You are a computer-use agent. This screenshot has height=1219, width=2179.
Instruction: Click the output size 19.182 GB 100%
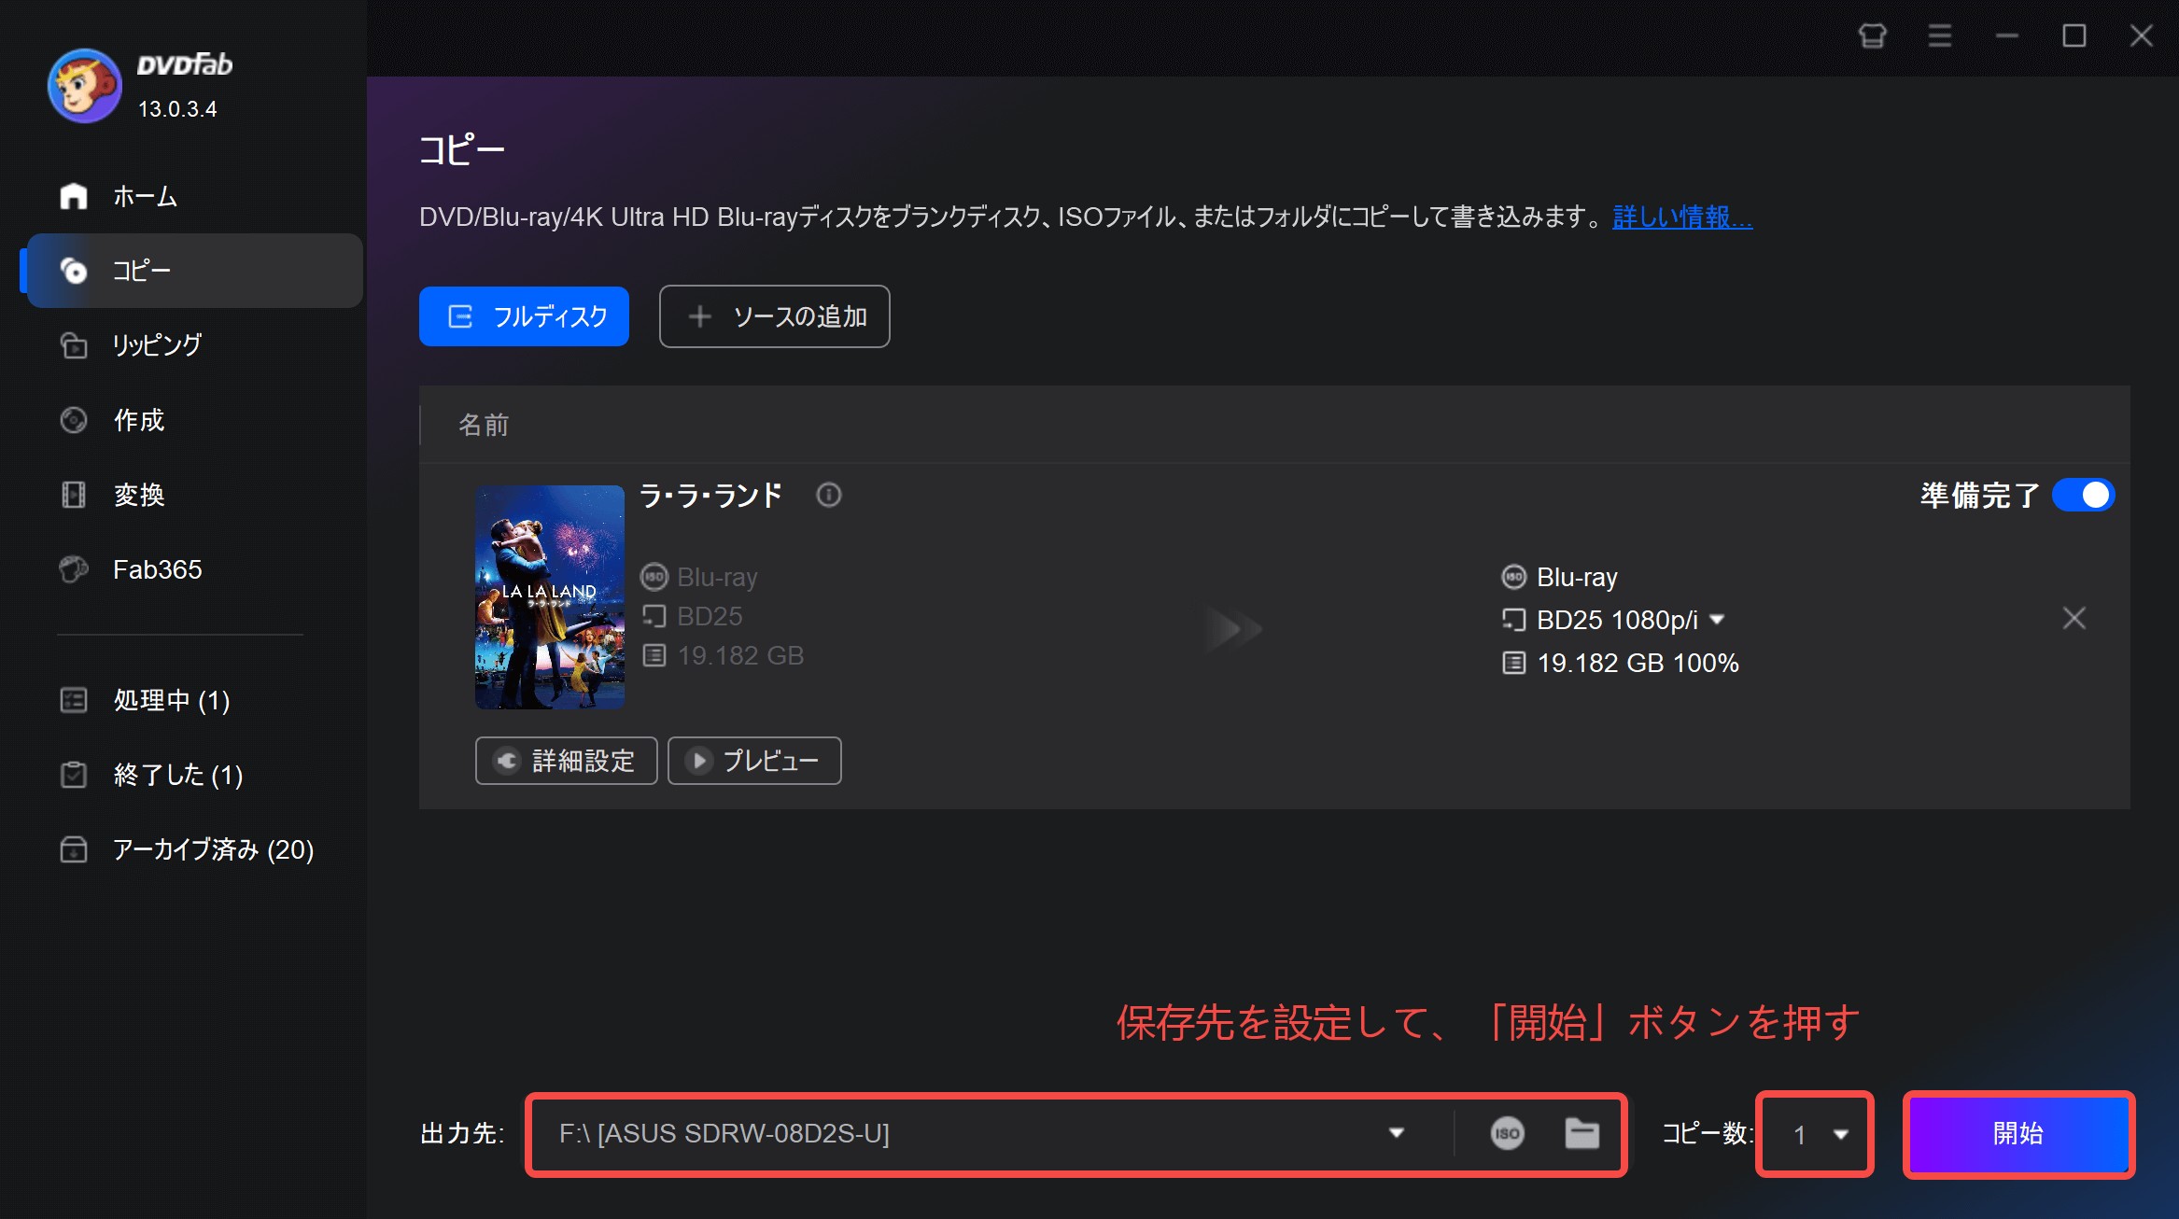point(1638,663)
